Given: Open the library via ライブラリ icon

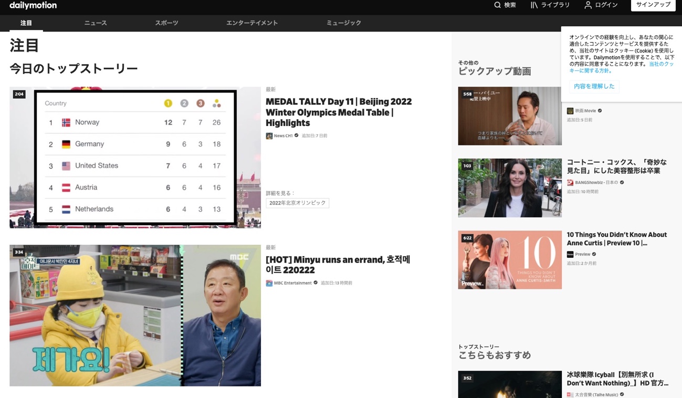Looking at the screenshot, I should pos(534,5).
